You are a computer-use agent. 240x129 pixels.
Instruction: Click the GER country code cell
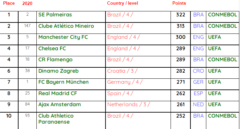(198, 82)
